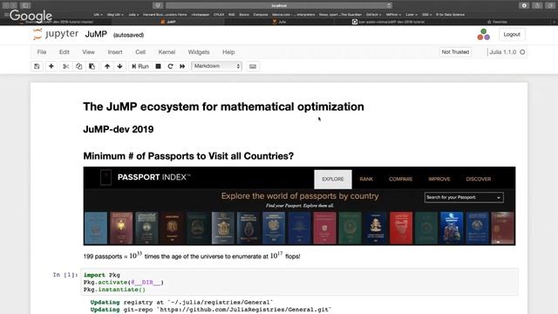Click the browser share icon
This screenshot has height=314, width=558.
537,5
